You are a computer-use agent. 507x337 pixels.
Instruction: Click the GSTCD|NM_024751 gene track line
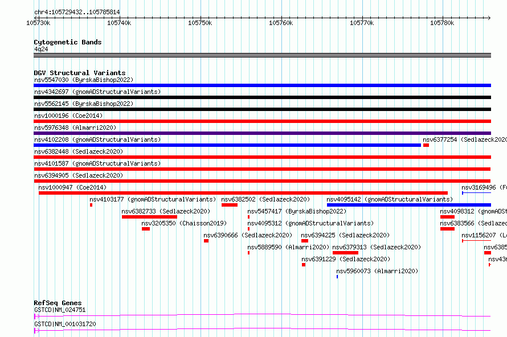(x=262, y=316)
